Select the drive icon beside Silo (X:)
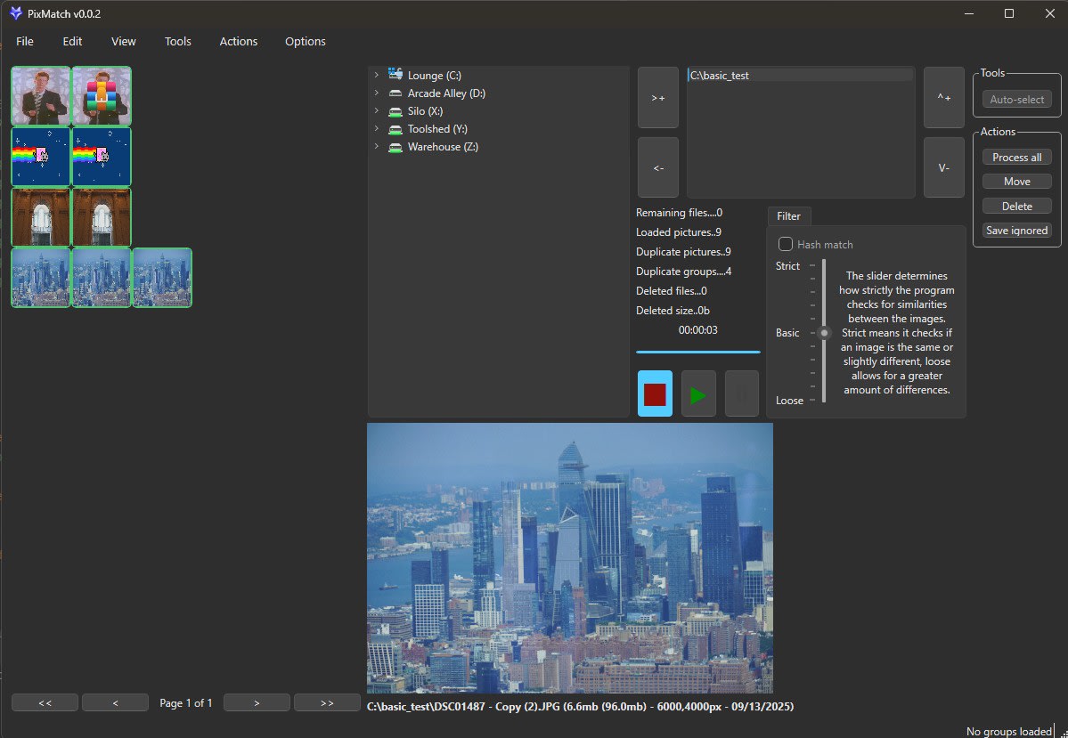1068x738 pixels. pyautogui.click(x=395, y=111)
